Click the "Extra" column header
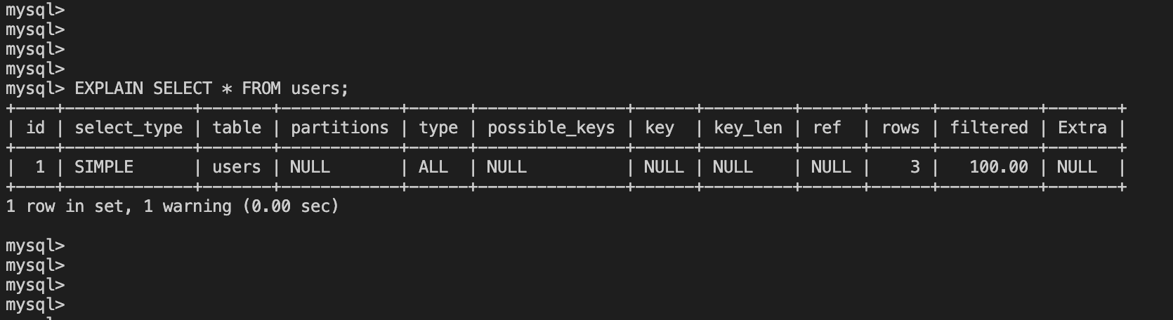1173x320 pixels. coord(1082,128)
